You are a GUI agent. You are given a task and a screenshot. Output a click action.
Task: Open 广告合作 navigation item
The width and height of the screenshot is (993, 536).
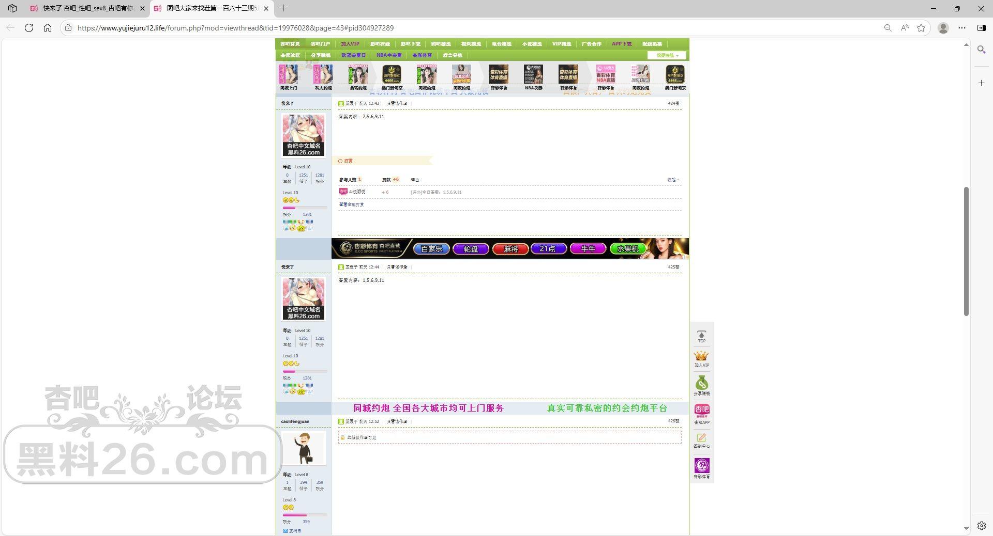click(591, 44)
